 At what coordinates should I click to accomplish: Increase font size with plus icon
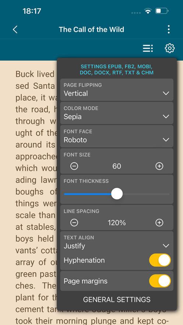pos(159,166)
